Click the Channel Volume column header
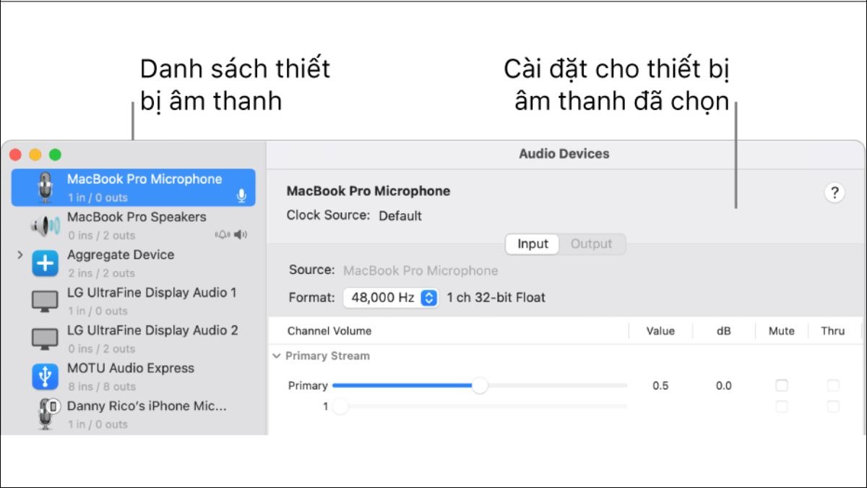 pos(329,331)
